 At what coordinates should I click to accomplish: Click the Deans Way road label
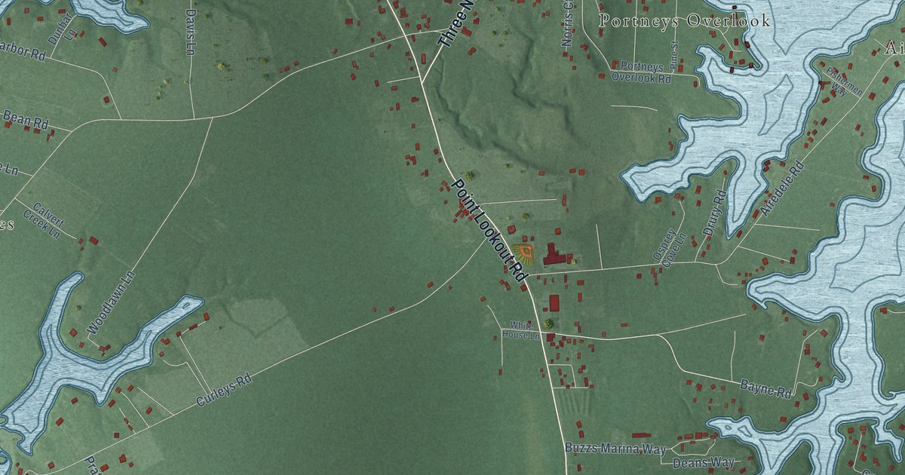coord(702,462)
